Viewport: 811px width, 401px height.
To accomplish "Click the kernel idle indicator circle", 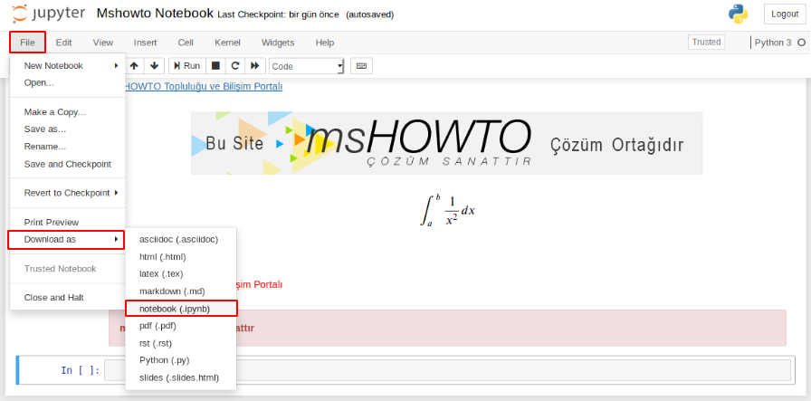I will coord(801,43).
